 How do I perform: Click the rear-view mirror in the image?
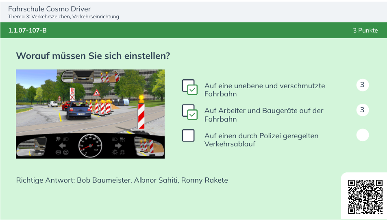pos(90,76)
